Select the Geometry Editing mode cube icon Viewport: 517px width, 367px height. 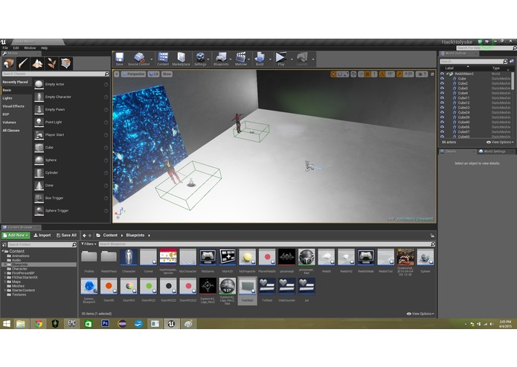(x=66, y=63)
